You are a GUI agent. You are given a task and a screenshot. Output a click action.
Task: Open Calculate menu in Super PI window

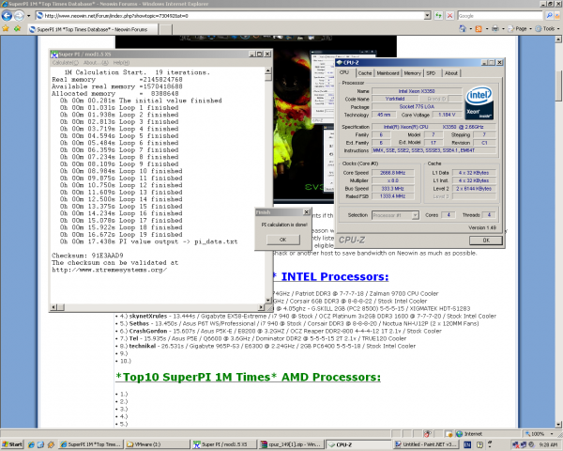(x=65, y=63)
